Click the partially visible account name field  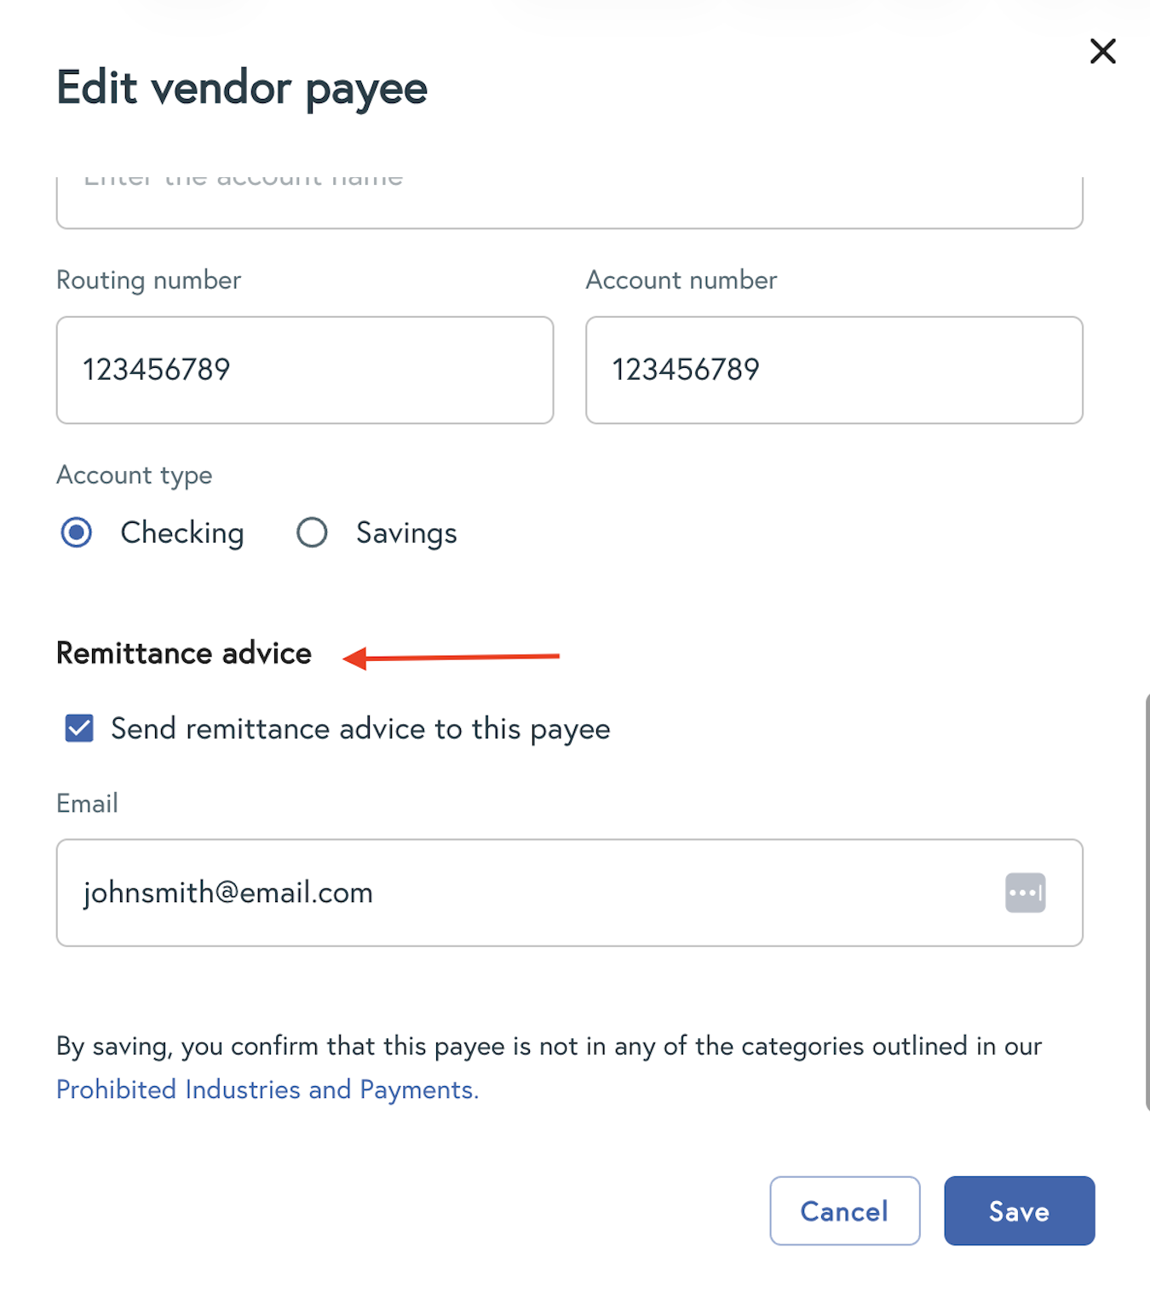click(x=569, y=201)
